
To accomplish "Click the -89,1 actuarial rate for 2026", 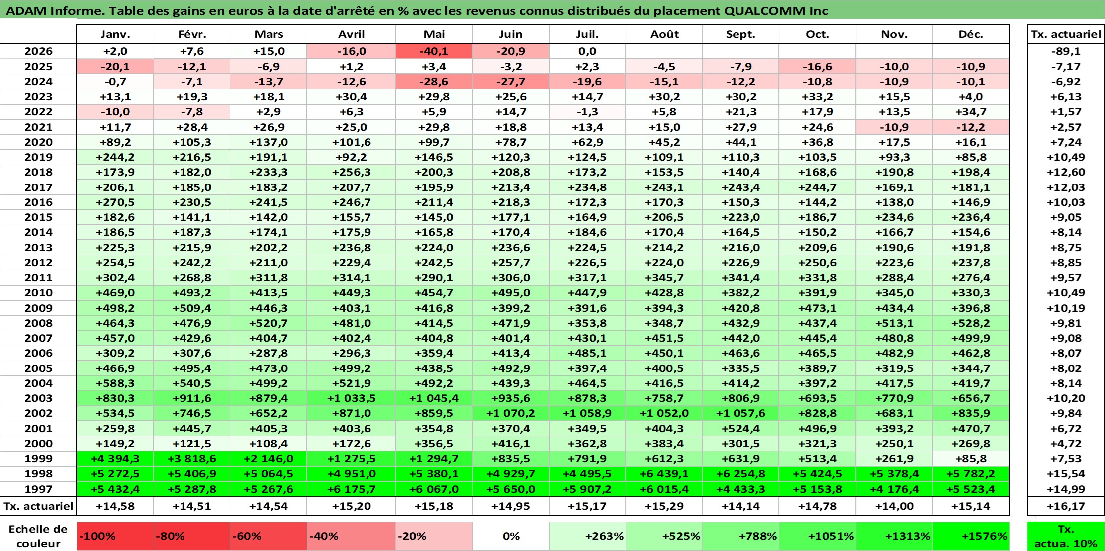I will (x=1066, y=51).
